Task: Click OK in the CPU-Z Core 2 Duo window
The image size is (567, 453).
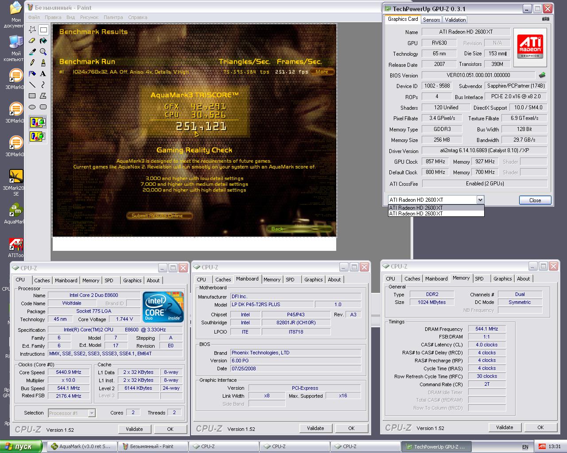Action: point(170,429)
